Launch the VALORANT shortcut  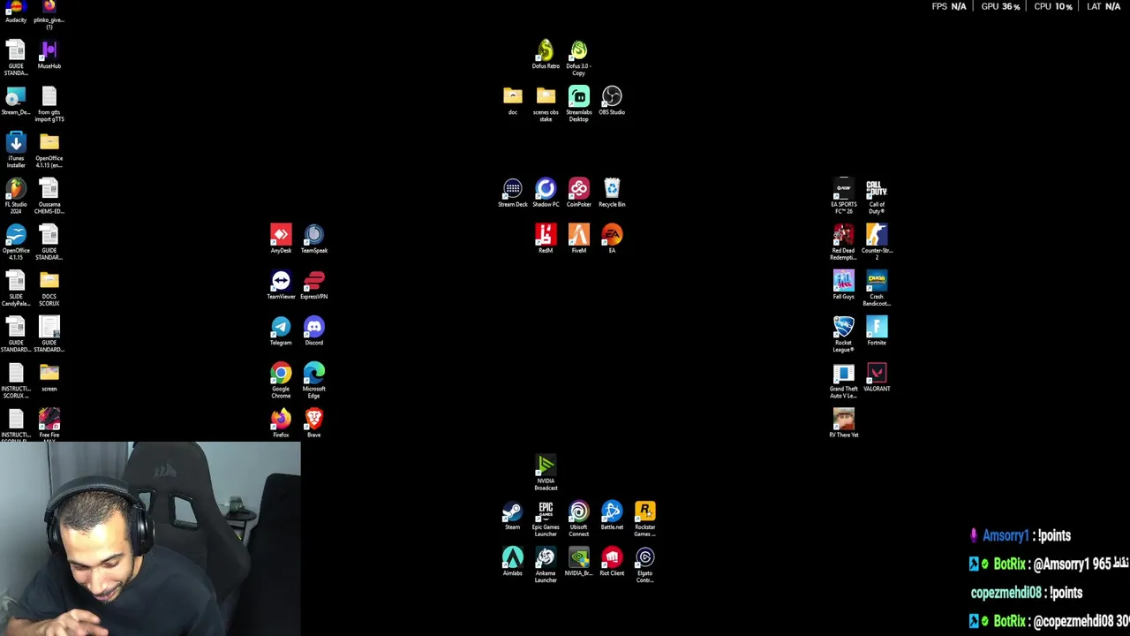point(877,377)
